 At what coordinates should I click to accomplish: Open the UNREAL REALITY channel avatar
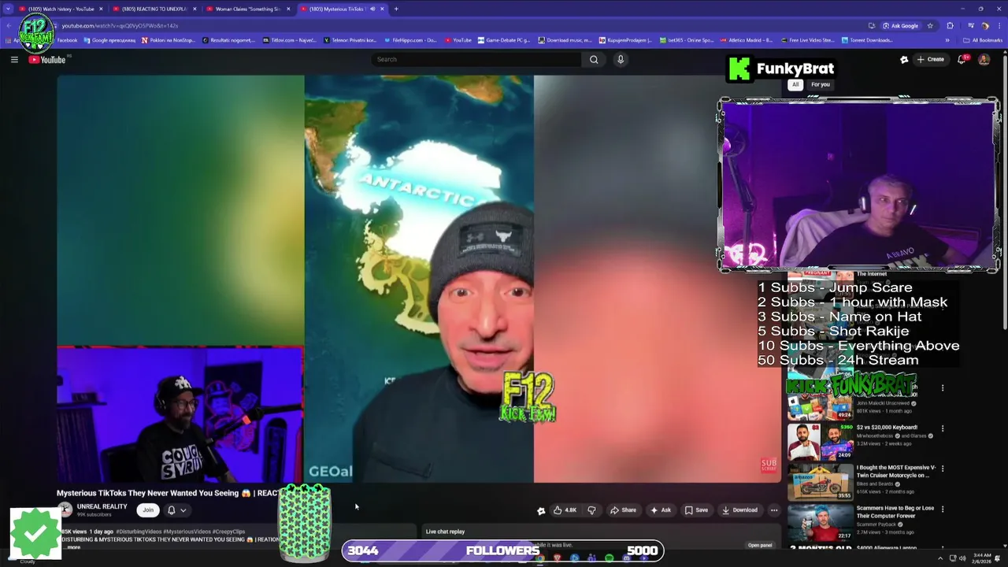pyautogui.click(x=65, y=510)
